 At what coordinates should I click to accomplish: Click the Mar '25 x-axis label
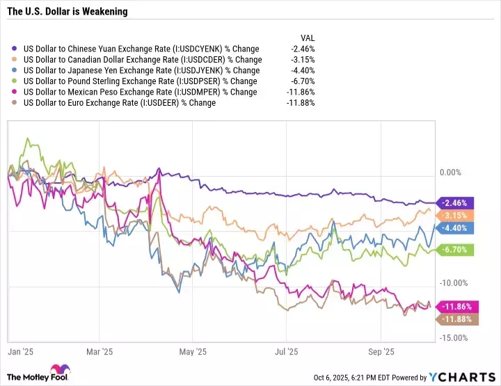(x=101, y=351)
